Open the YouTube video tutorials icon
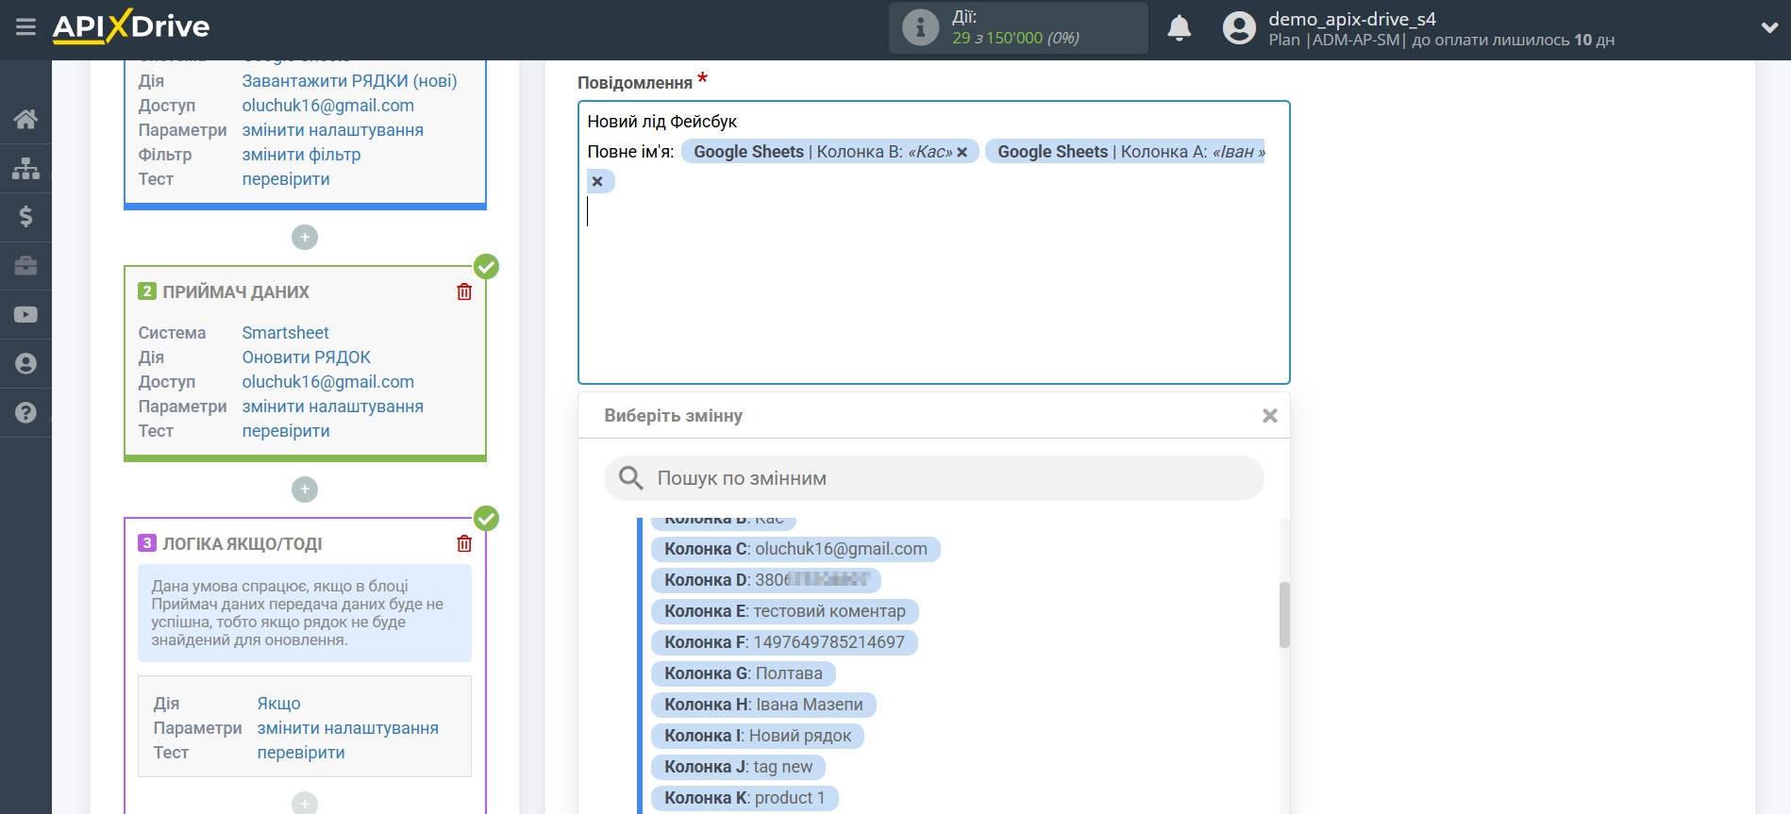The width and height of the screenshot is (1791, 814). (25, 315)
